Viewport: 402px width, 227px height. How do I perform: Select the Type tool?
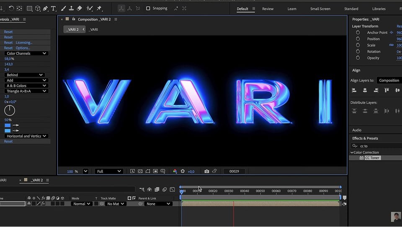[x=53, y=8]
